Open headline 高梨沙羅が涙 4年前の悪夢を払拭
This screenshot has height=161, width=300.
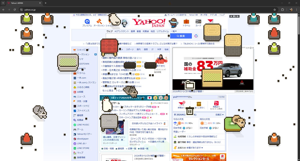pyautogui.click(x=118, y=78)
